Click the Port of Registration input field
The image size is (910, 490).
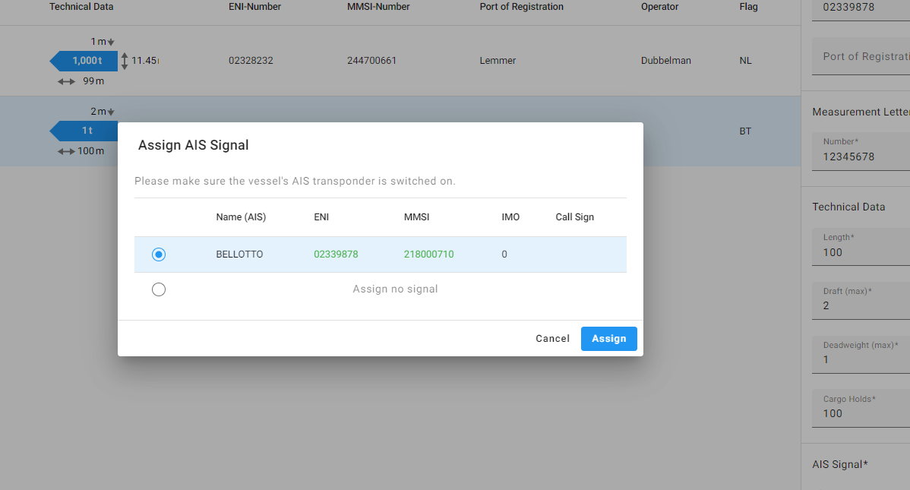[x=862, y=57]
